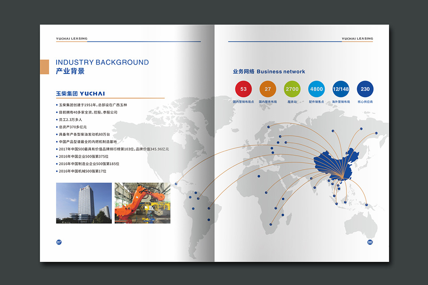Open the orange robot arm factory photo
The height and width of the screenshot is (285, 428).
(142, 203)
